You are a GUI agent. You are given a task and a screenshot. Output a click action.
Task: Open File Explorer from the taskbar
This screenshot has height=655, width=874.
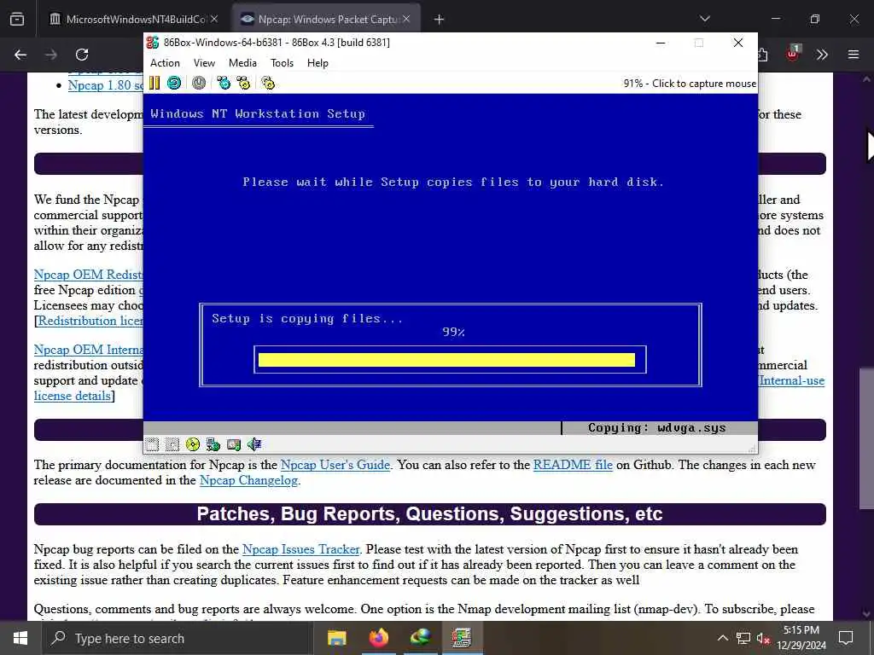(x=336, y=638)
